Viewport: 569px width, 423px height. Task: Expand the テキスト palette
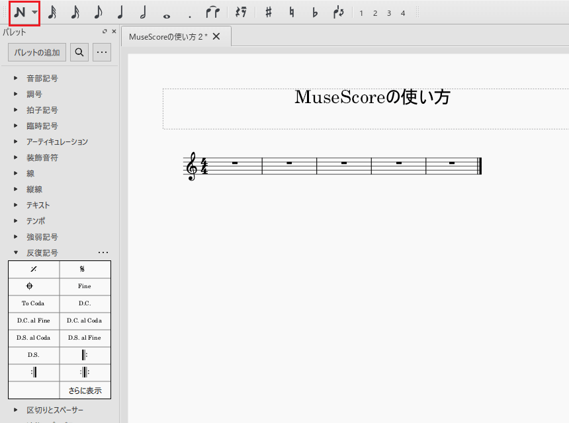point(16,205)
